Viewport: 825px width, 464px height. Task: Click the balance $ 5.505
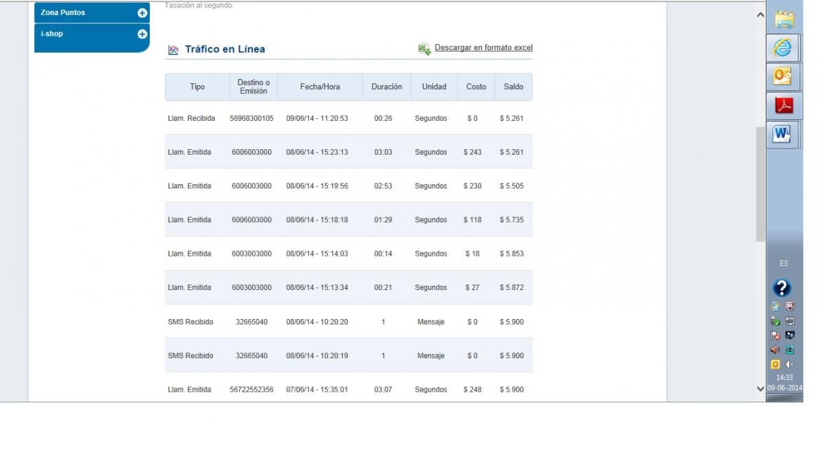coord(511,186)
